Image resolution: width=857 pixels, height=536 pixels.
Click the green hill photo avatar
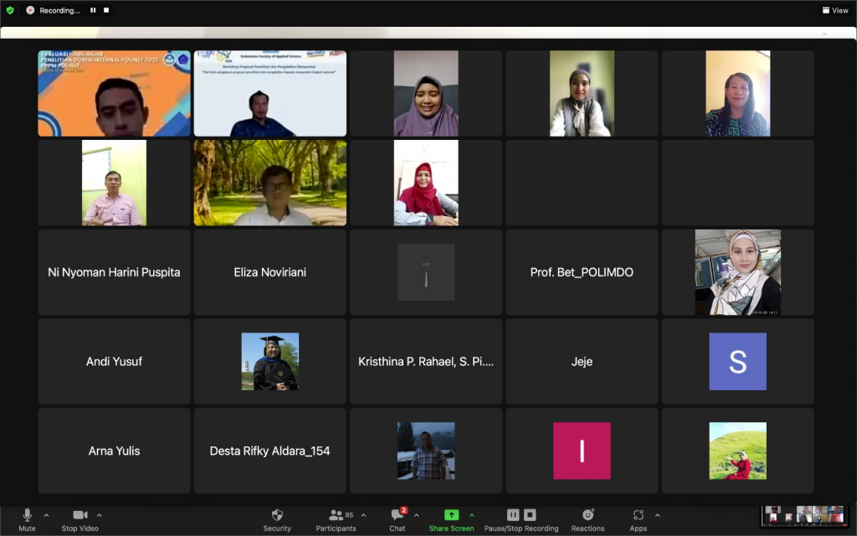738,451
